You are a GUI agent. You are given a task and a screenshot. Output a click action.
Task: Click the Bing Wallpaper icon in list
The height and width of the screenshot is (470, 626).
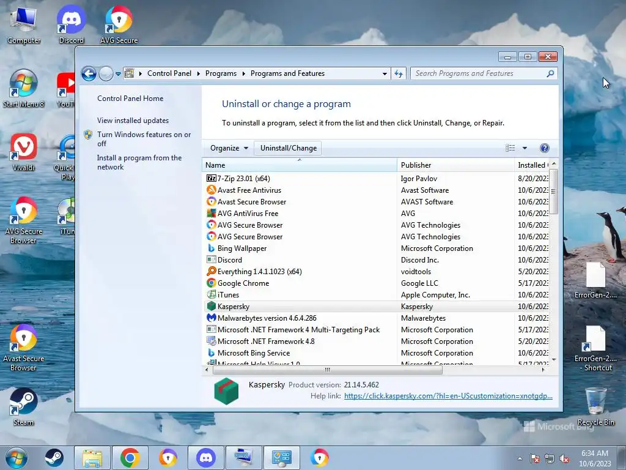[x=211, y=248]
